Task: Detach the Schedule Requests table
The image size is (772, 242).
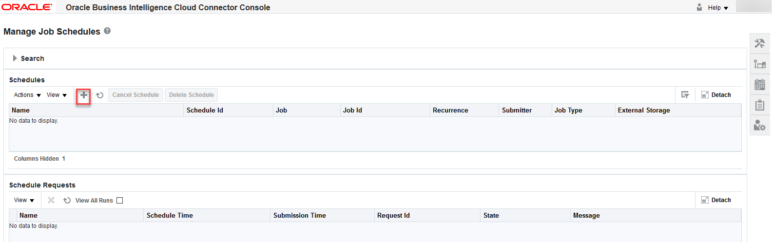Action: point(716,200)
